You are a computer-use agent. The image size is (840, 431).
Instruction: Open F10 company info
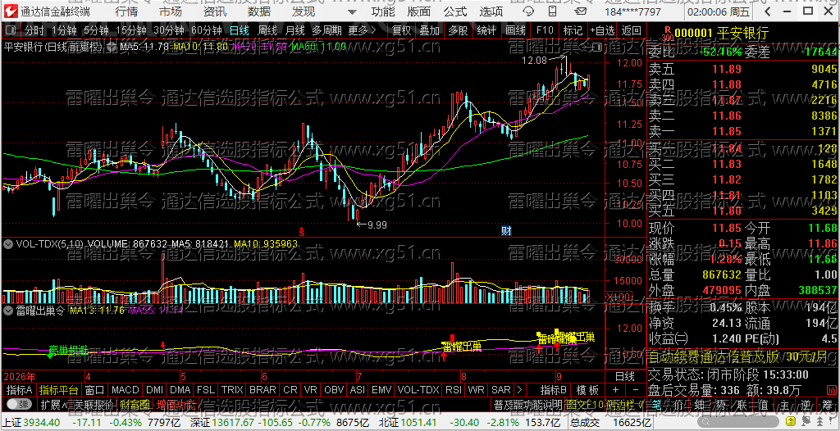[x=545, y=30]
